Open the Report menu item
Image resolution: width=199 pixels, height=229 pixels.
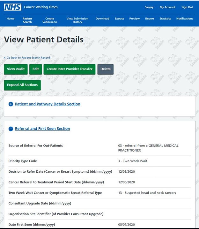tap(150, 18)
